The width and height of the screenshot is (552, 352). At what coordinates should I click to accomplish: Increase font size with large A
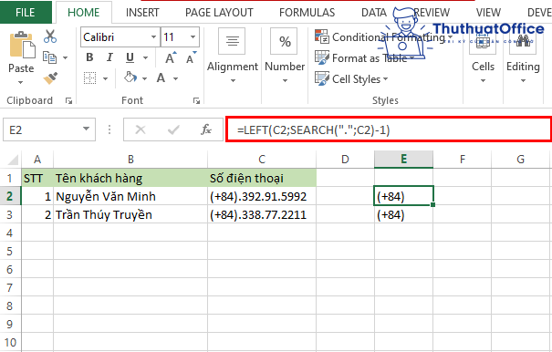[x=171, y=57]
